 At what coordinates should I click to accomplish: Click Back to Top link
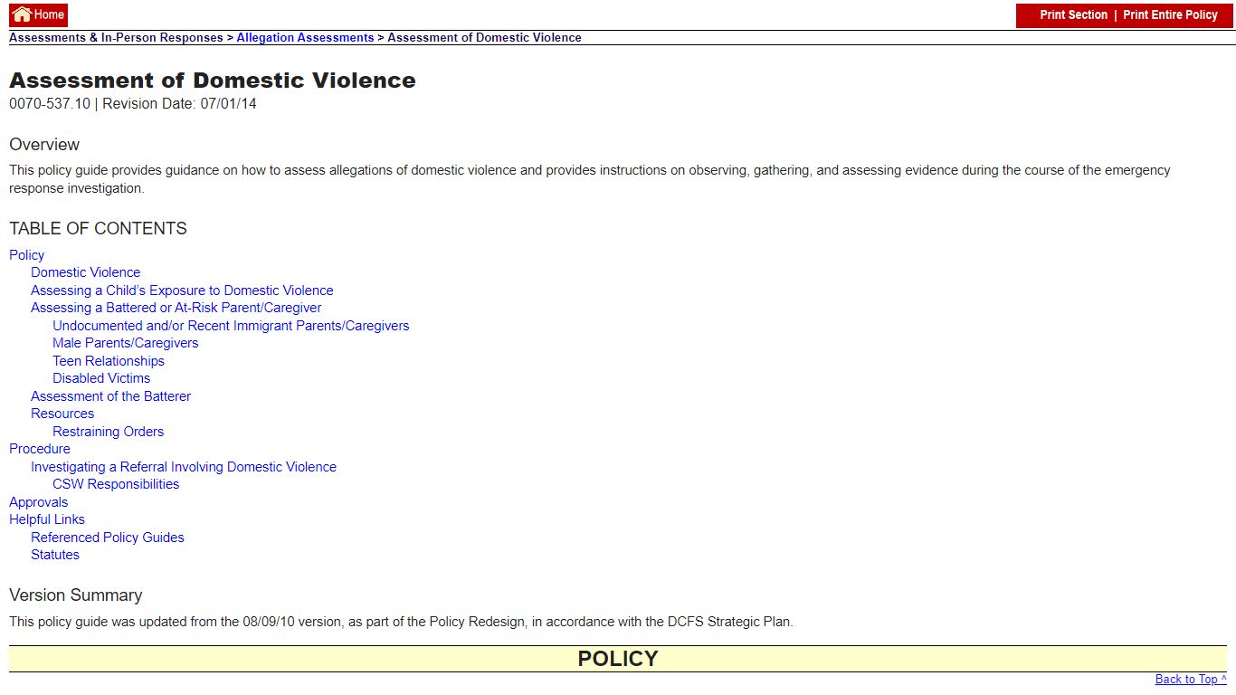coord(1191,680)
